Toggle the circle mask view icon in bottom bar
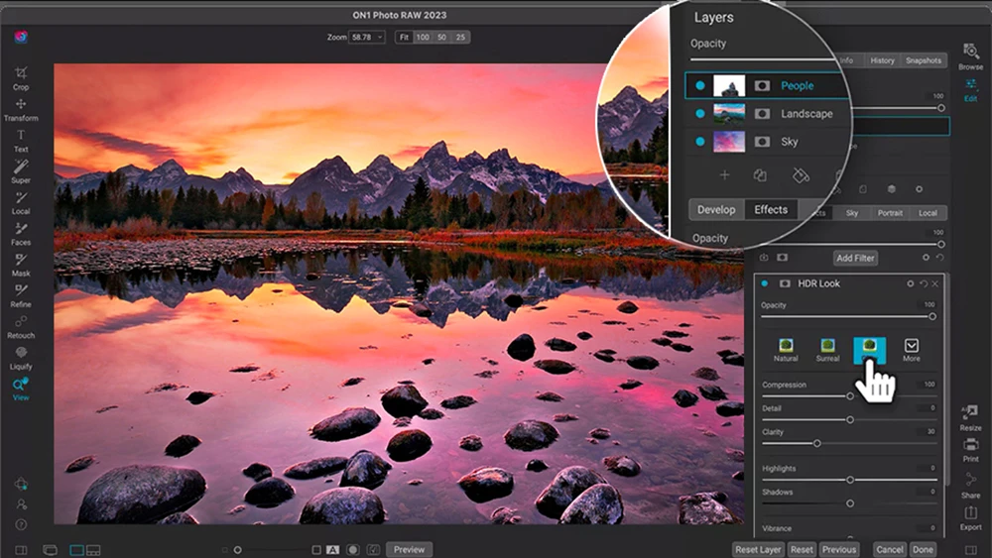The image size is (992, 558). tap(353, 550)
